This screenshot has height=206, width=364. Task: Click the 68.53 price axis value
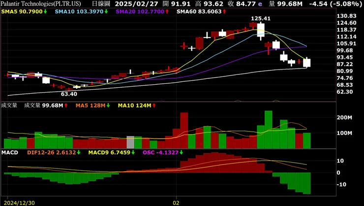(345, 85)
